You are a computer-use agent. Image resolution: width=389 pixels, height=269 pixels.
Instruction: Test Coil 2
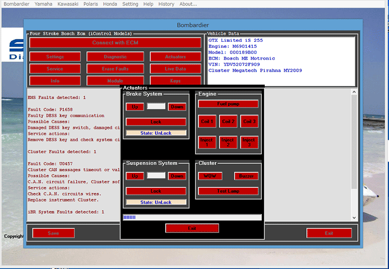point(228,122)
